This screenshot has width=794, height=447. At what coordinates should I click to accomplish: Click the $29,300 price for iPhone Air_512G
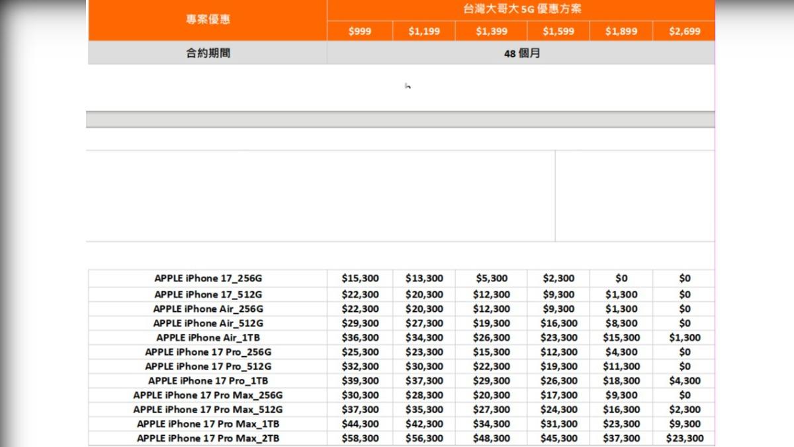pyautogui.click(x=360, y=323)
